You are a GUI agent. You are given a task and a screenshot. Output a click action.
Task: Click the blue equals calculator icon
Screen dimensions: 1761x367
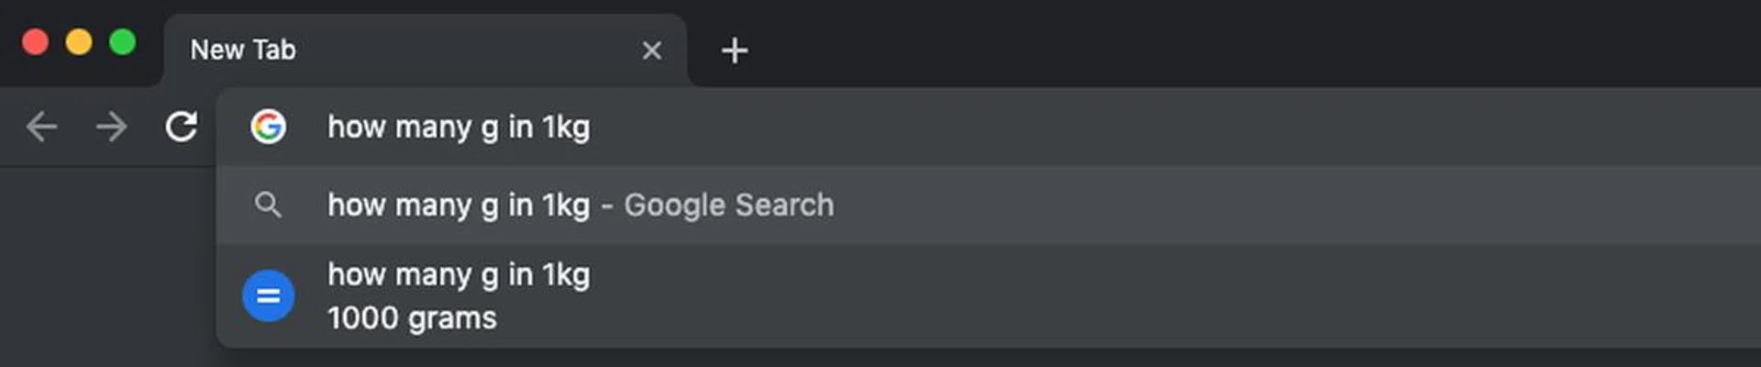pos(268,295)
